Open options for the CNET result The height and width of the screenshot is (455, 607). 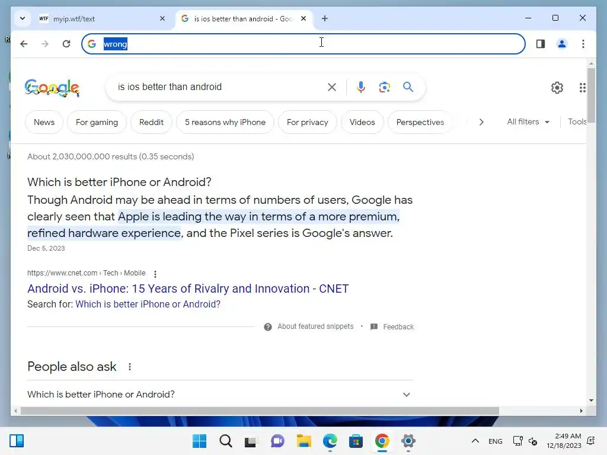pos(155,274)
